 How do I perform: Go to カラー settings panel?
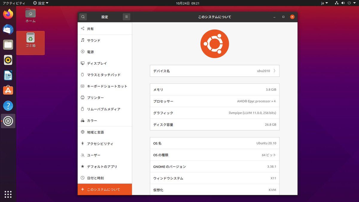point(105,121)
